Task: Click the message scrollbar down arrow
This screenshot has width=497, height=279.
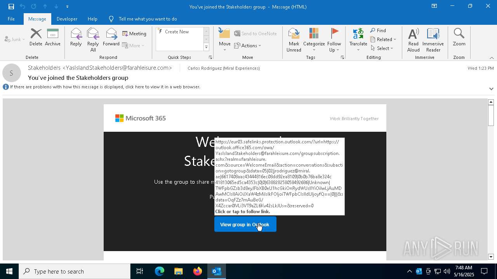Action: pos(491,257)
